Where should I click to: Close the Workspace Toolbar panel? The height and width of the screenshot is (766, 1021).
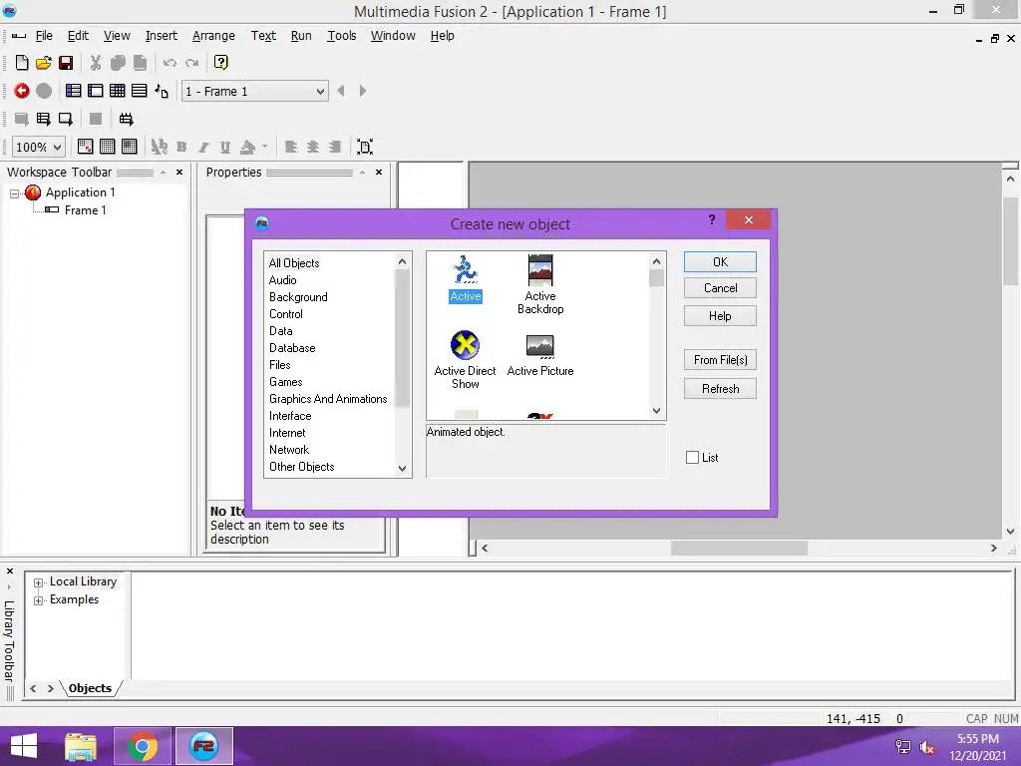click(x=179, y=172)
